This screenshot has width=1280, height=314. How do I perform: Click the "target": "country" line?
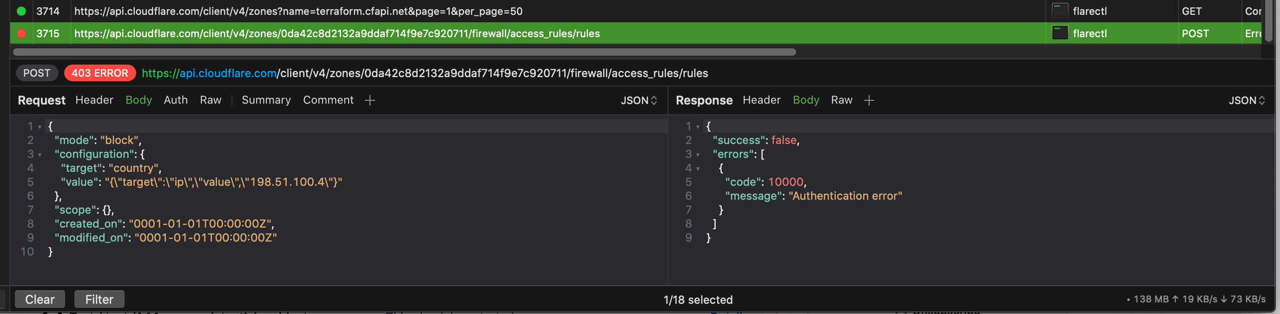pos(111,168)
